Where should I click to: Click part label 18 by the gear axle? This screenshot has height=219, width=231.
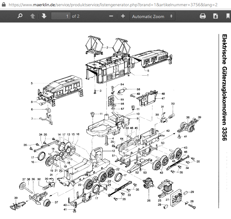pyautogui.click(x=69, y=163)
